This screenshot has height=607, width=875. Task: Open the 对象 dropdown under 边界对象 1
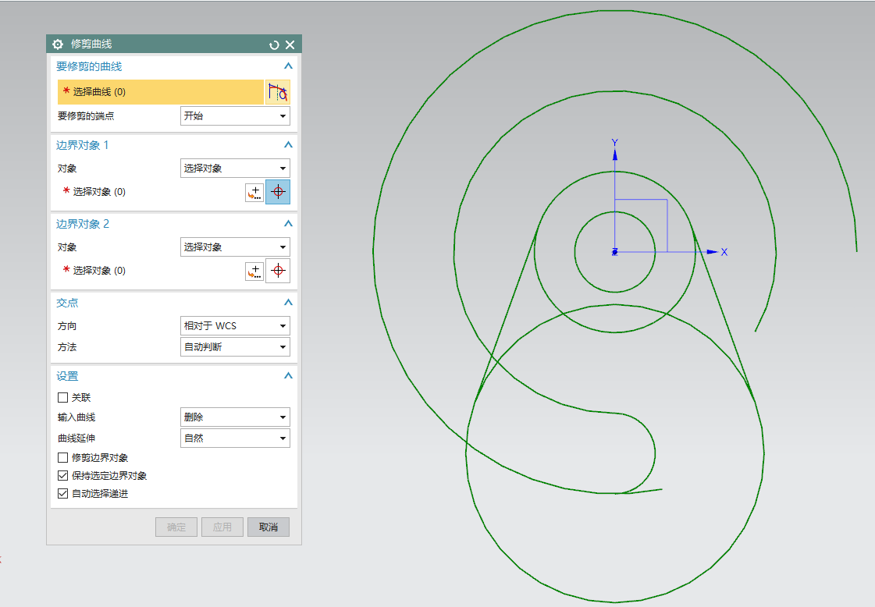(235, 169)
